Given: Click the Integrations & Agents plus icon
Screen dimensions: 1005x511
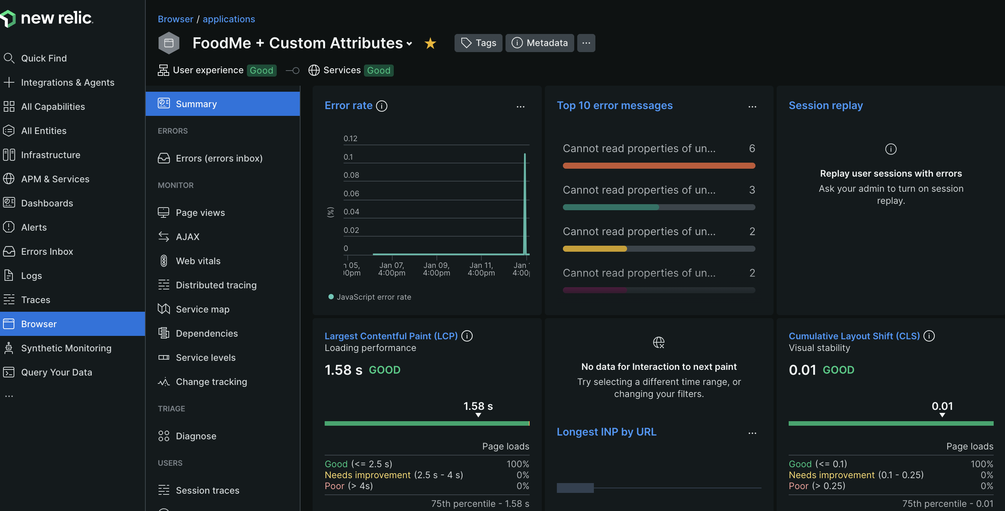Looking at the screenshot, I should click(9, 82).
